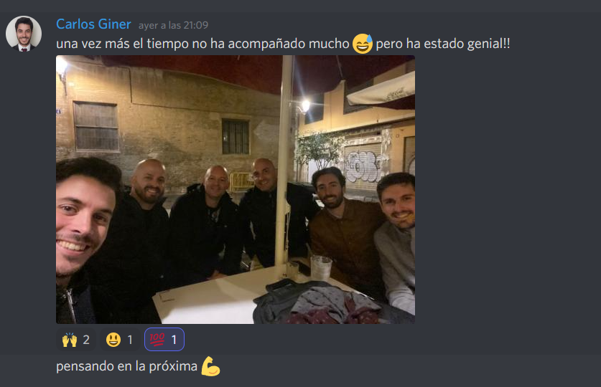Toggle the smiley face reaction
601x387 pixels.
[120, 340]
